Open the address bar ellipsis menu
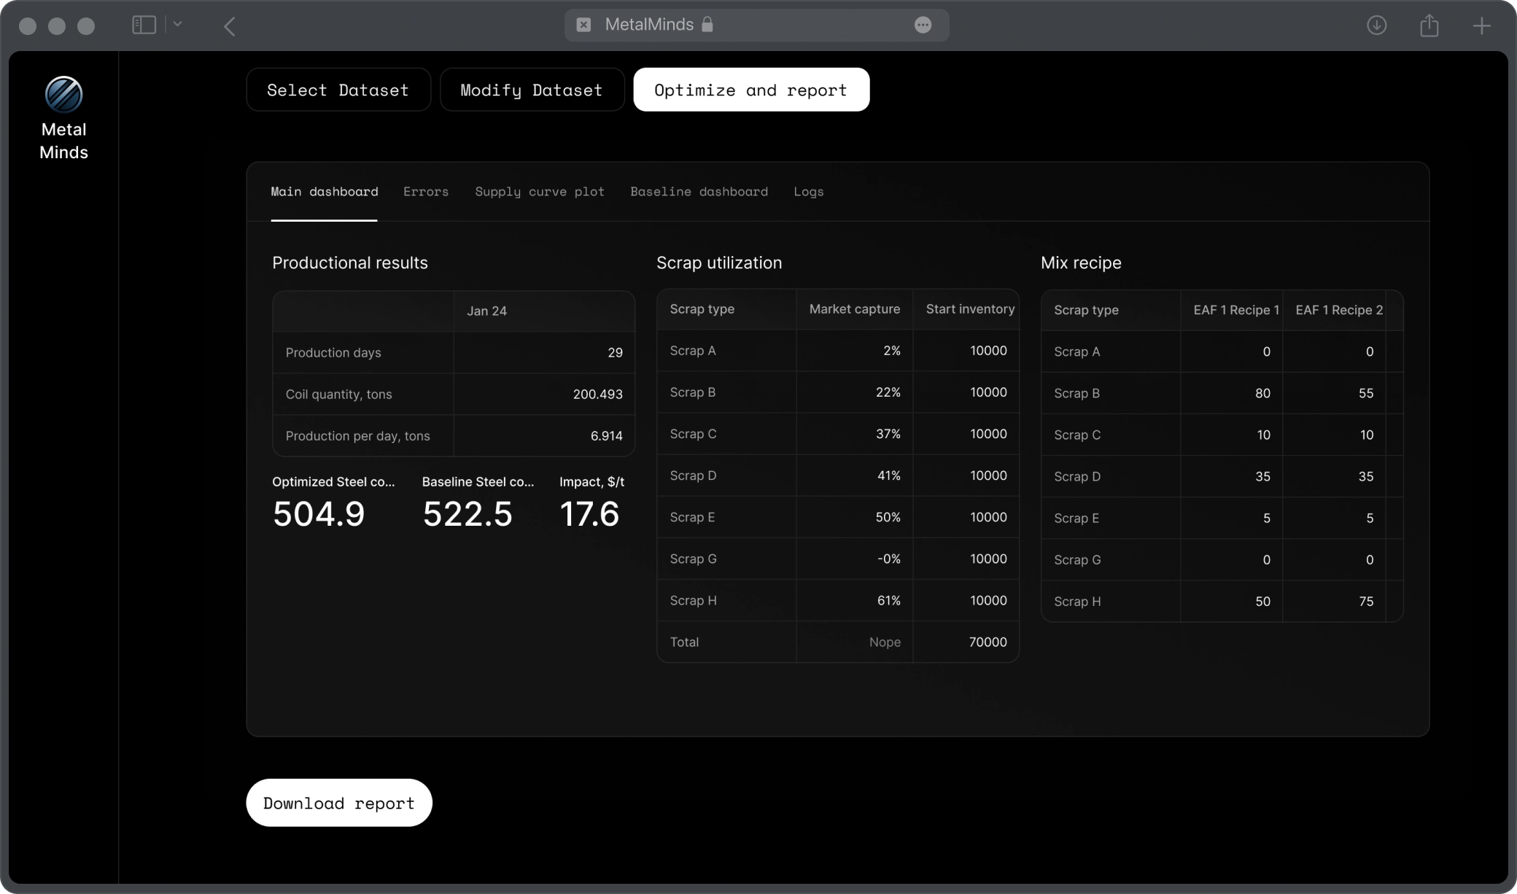This screenshot has width=1517, height=894. point(923,25)
